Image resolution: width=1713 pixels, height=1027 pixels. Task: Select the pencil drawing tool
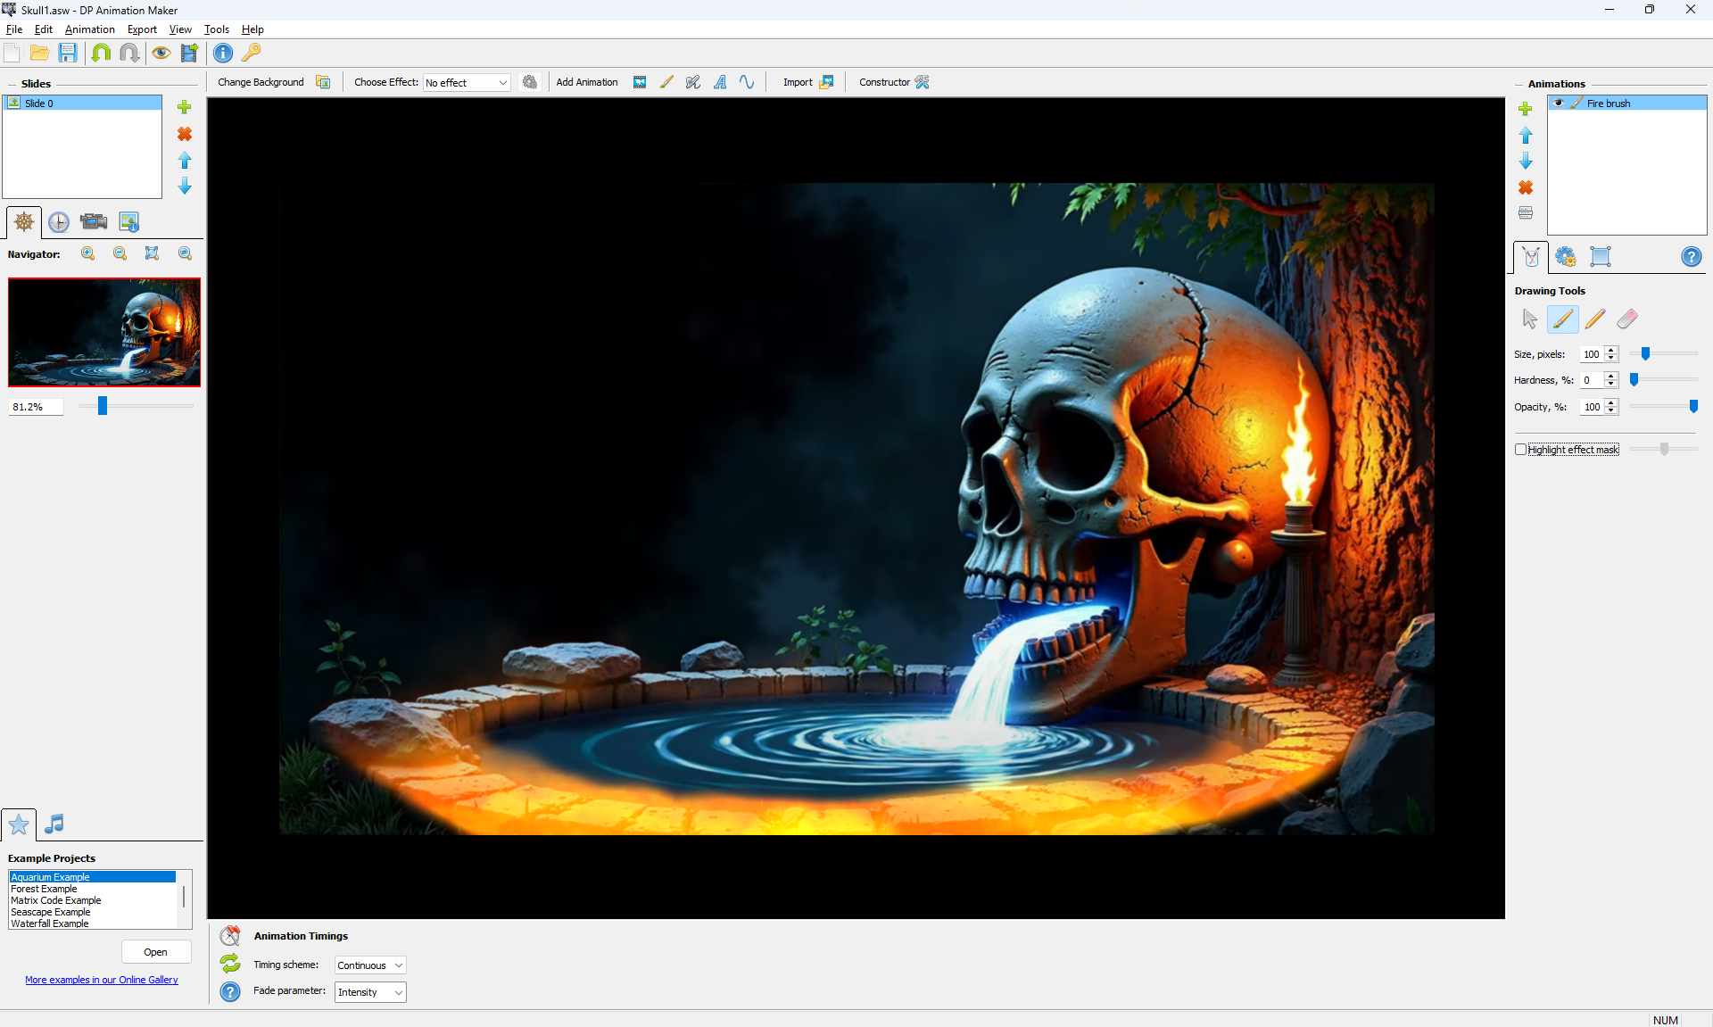coord(1595,319)
